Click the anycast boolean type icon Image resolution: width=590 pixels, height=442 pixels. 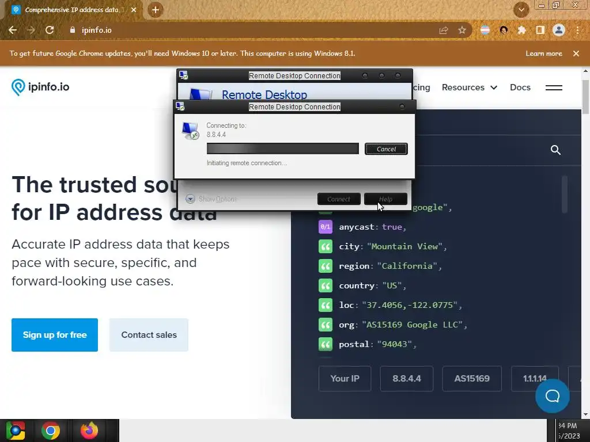tap(326, 227)
